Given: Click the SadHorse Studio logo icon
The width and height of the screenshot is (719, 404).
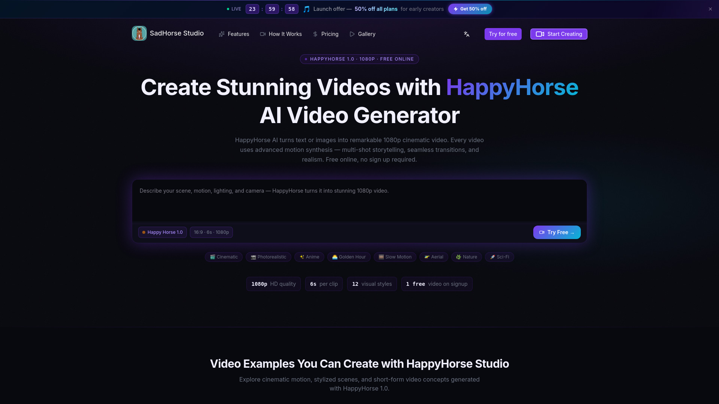Looking at the screenshot, I should [139, 33].
